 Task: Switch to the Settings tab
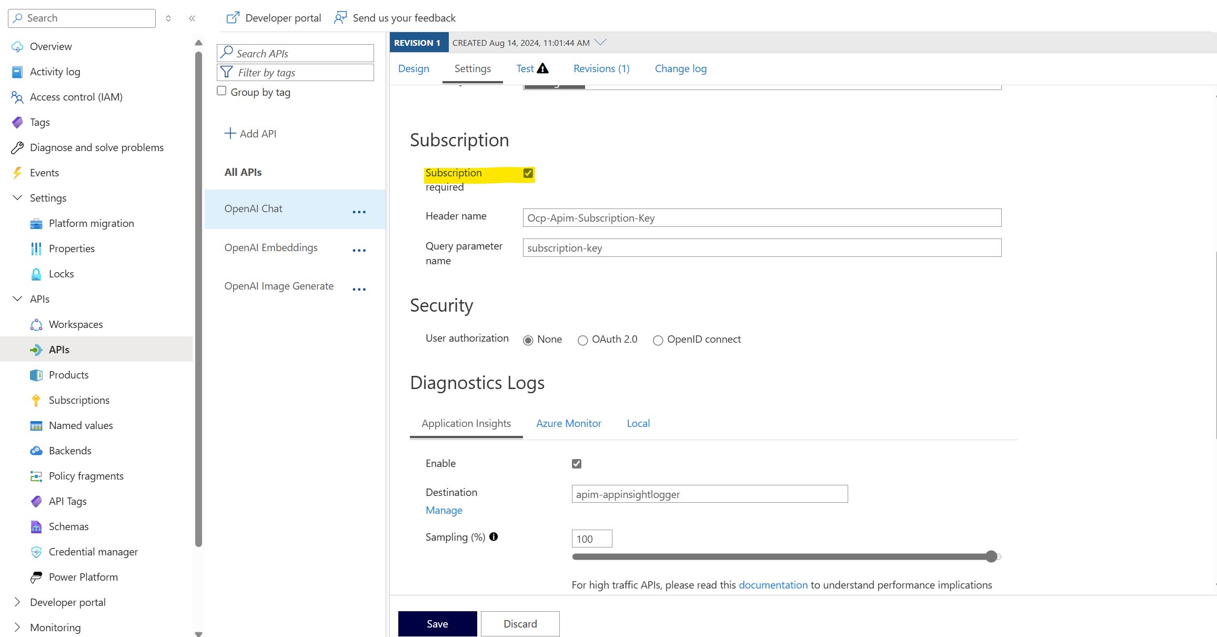[472, 68]
